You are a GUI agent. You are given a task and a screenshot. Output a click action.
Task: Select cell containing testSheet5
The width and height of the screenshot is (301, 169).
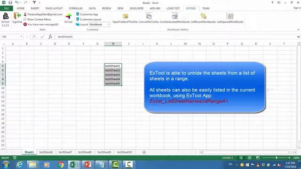click(x=113, y=84)
